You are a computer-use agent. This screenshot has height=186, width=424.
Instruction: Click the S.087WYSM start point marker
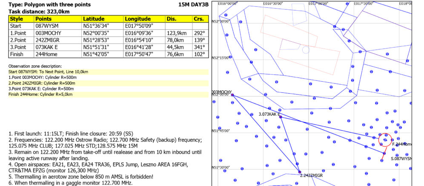coord(384,153)
